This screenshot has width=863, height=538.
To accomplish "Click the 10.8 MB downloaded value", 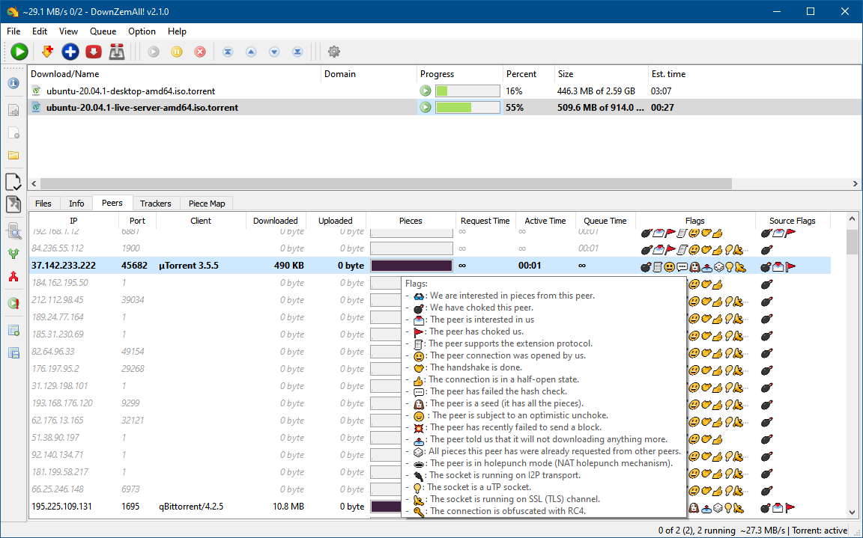I will tap(288, 506).
